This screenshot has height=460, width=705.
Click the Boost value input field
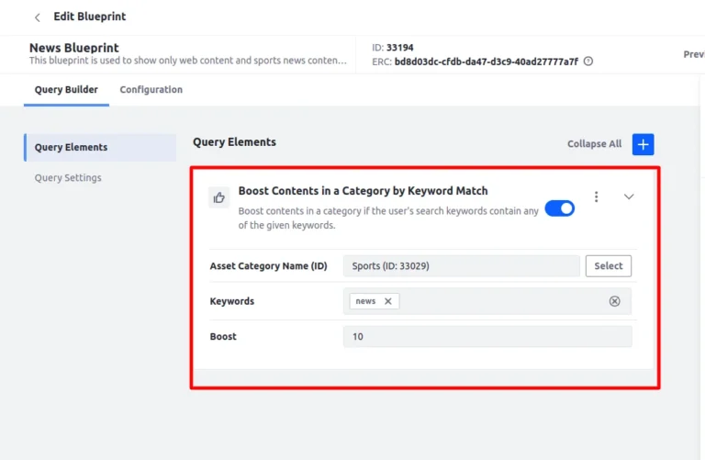487,336
